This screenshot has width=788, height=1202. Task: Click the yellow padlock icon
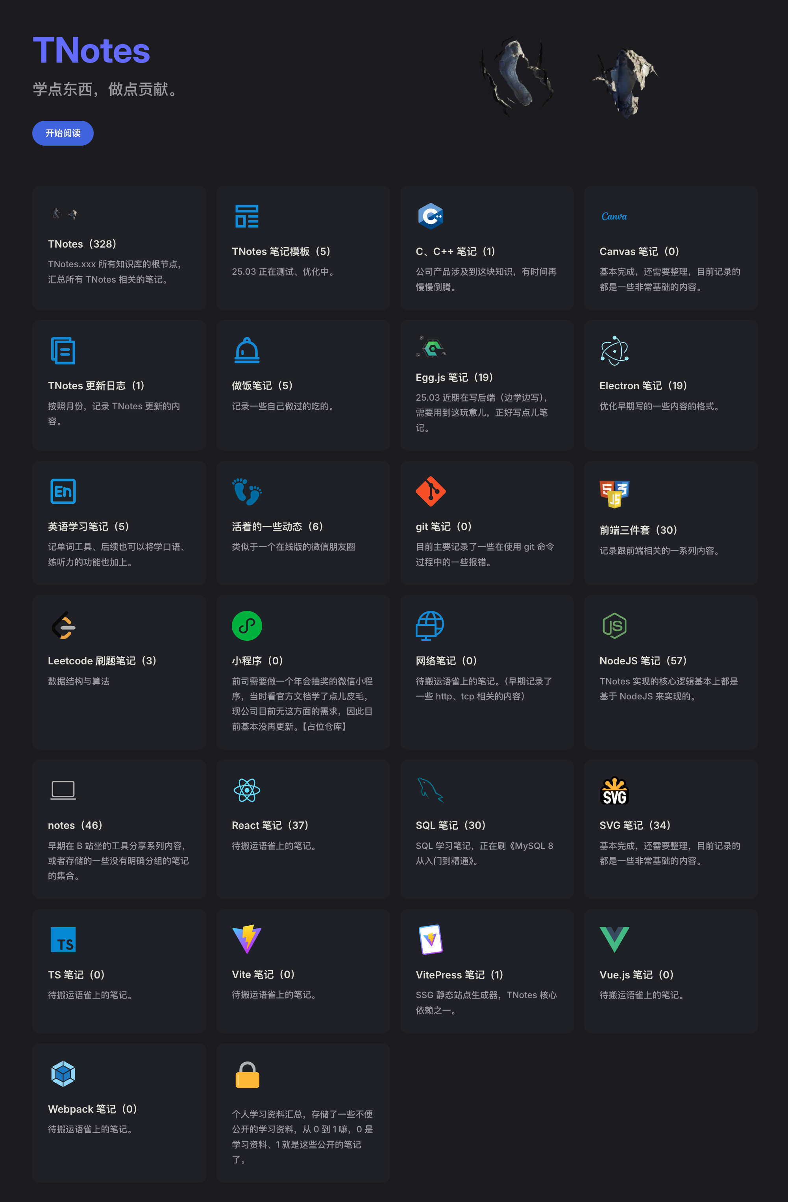pos(247,1075)
